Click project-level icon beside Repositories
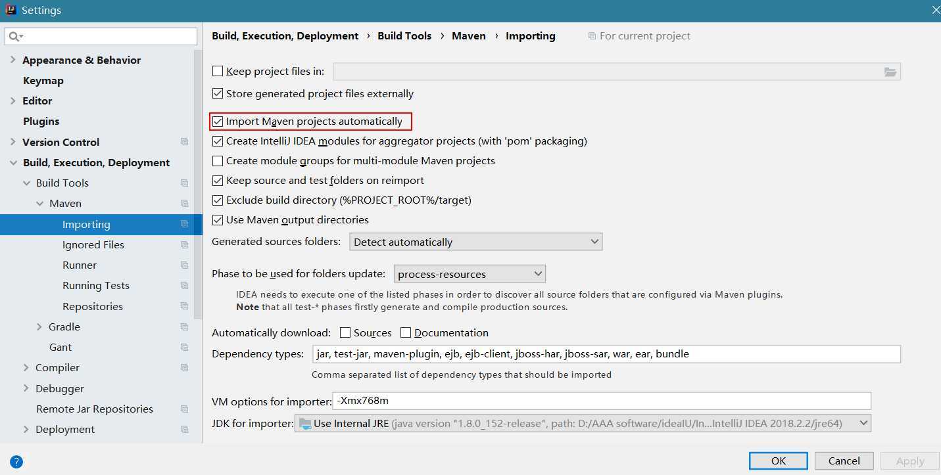The height and width of the screenshot is (475, 941). [184, 307]
